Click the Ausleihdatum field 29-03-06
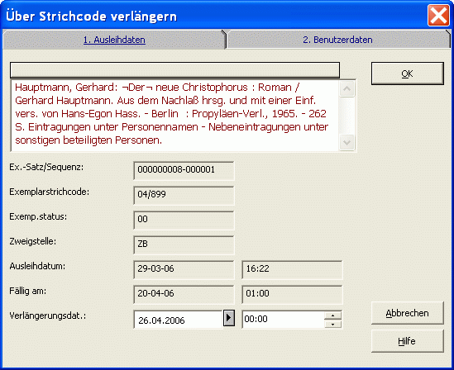This screenshot has height=370, width=454. [184, 270]
